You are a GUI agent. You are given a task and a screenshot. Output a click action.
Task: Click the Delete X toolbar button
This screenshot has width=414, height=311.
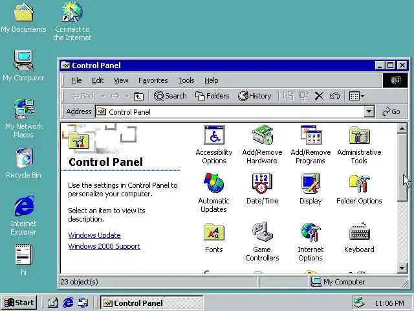pos(319,97)
